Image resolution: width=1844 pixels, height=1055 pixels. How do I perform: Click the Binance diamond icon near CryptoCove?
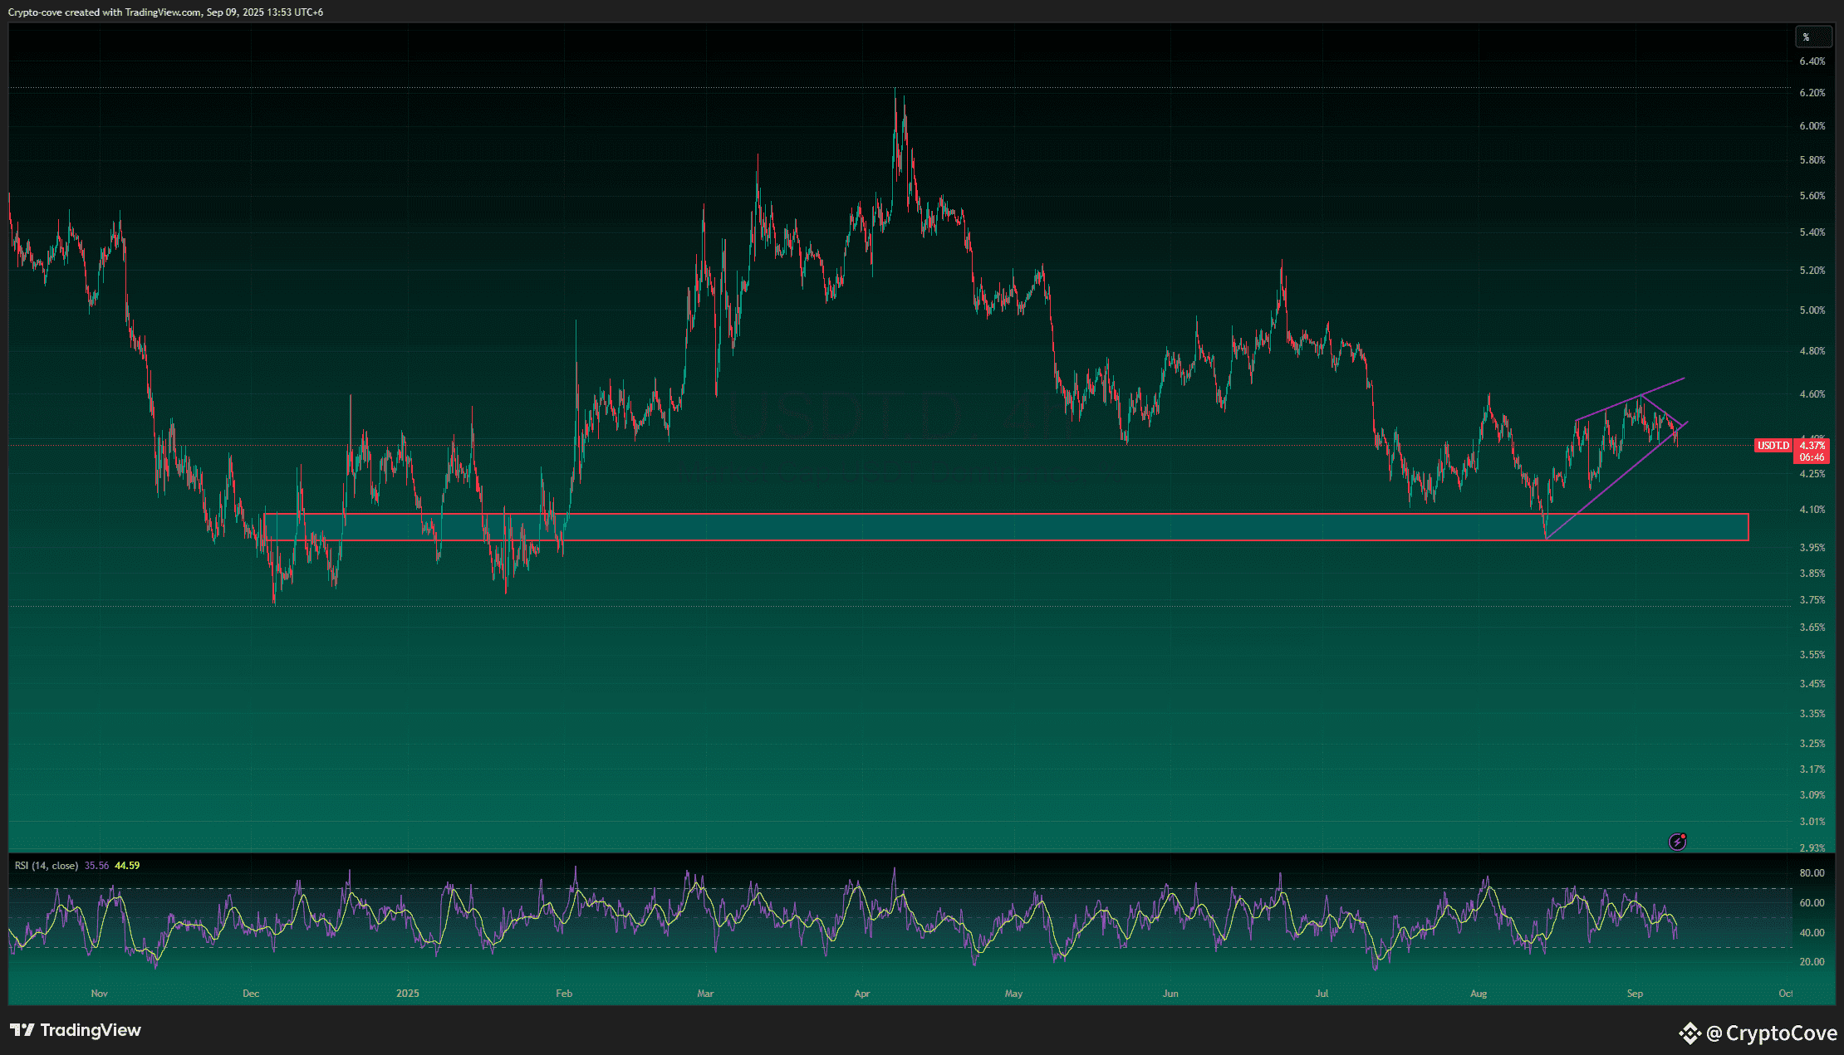pos(1690,1033)
